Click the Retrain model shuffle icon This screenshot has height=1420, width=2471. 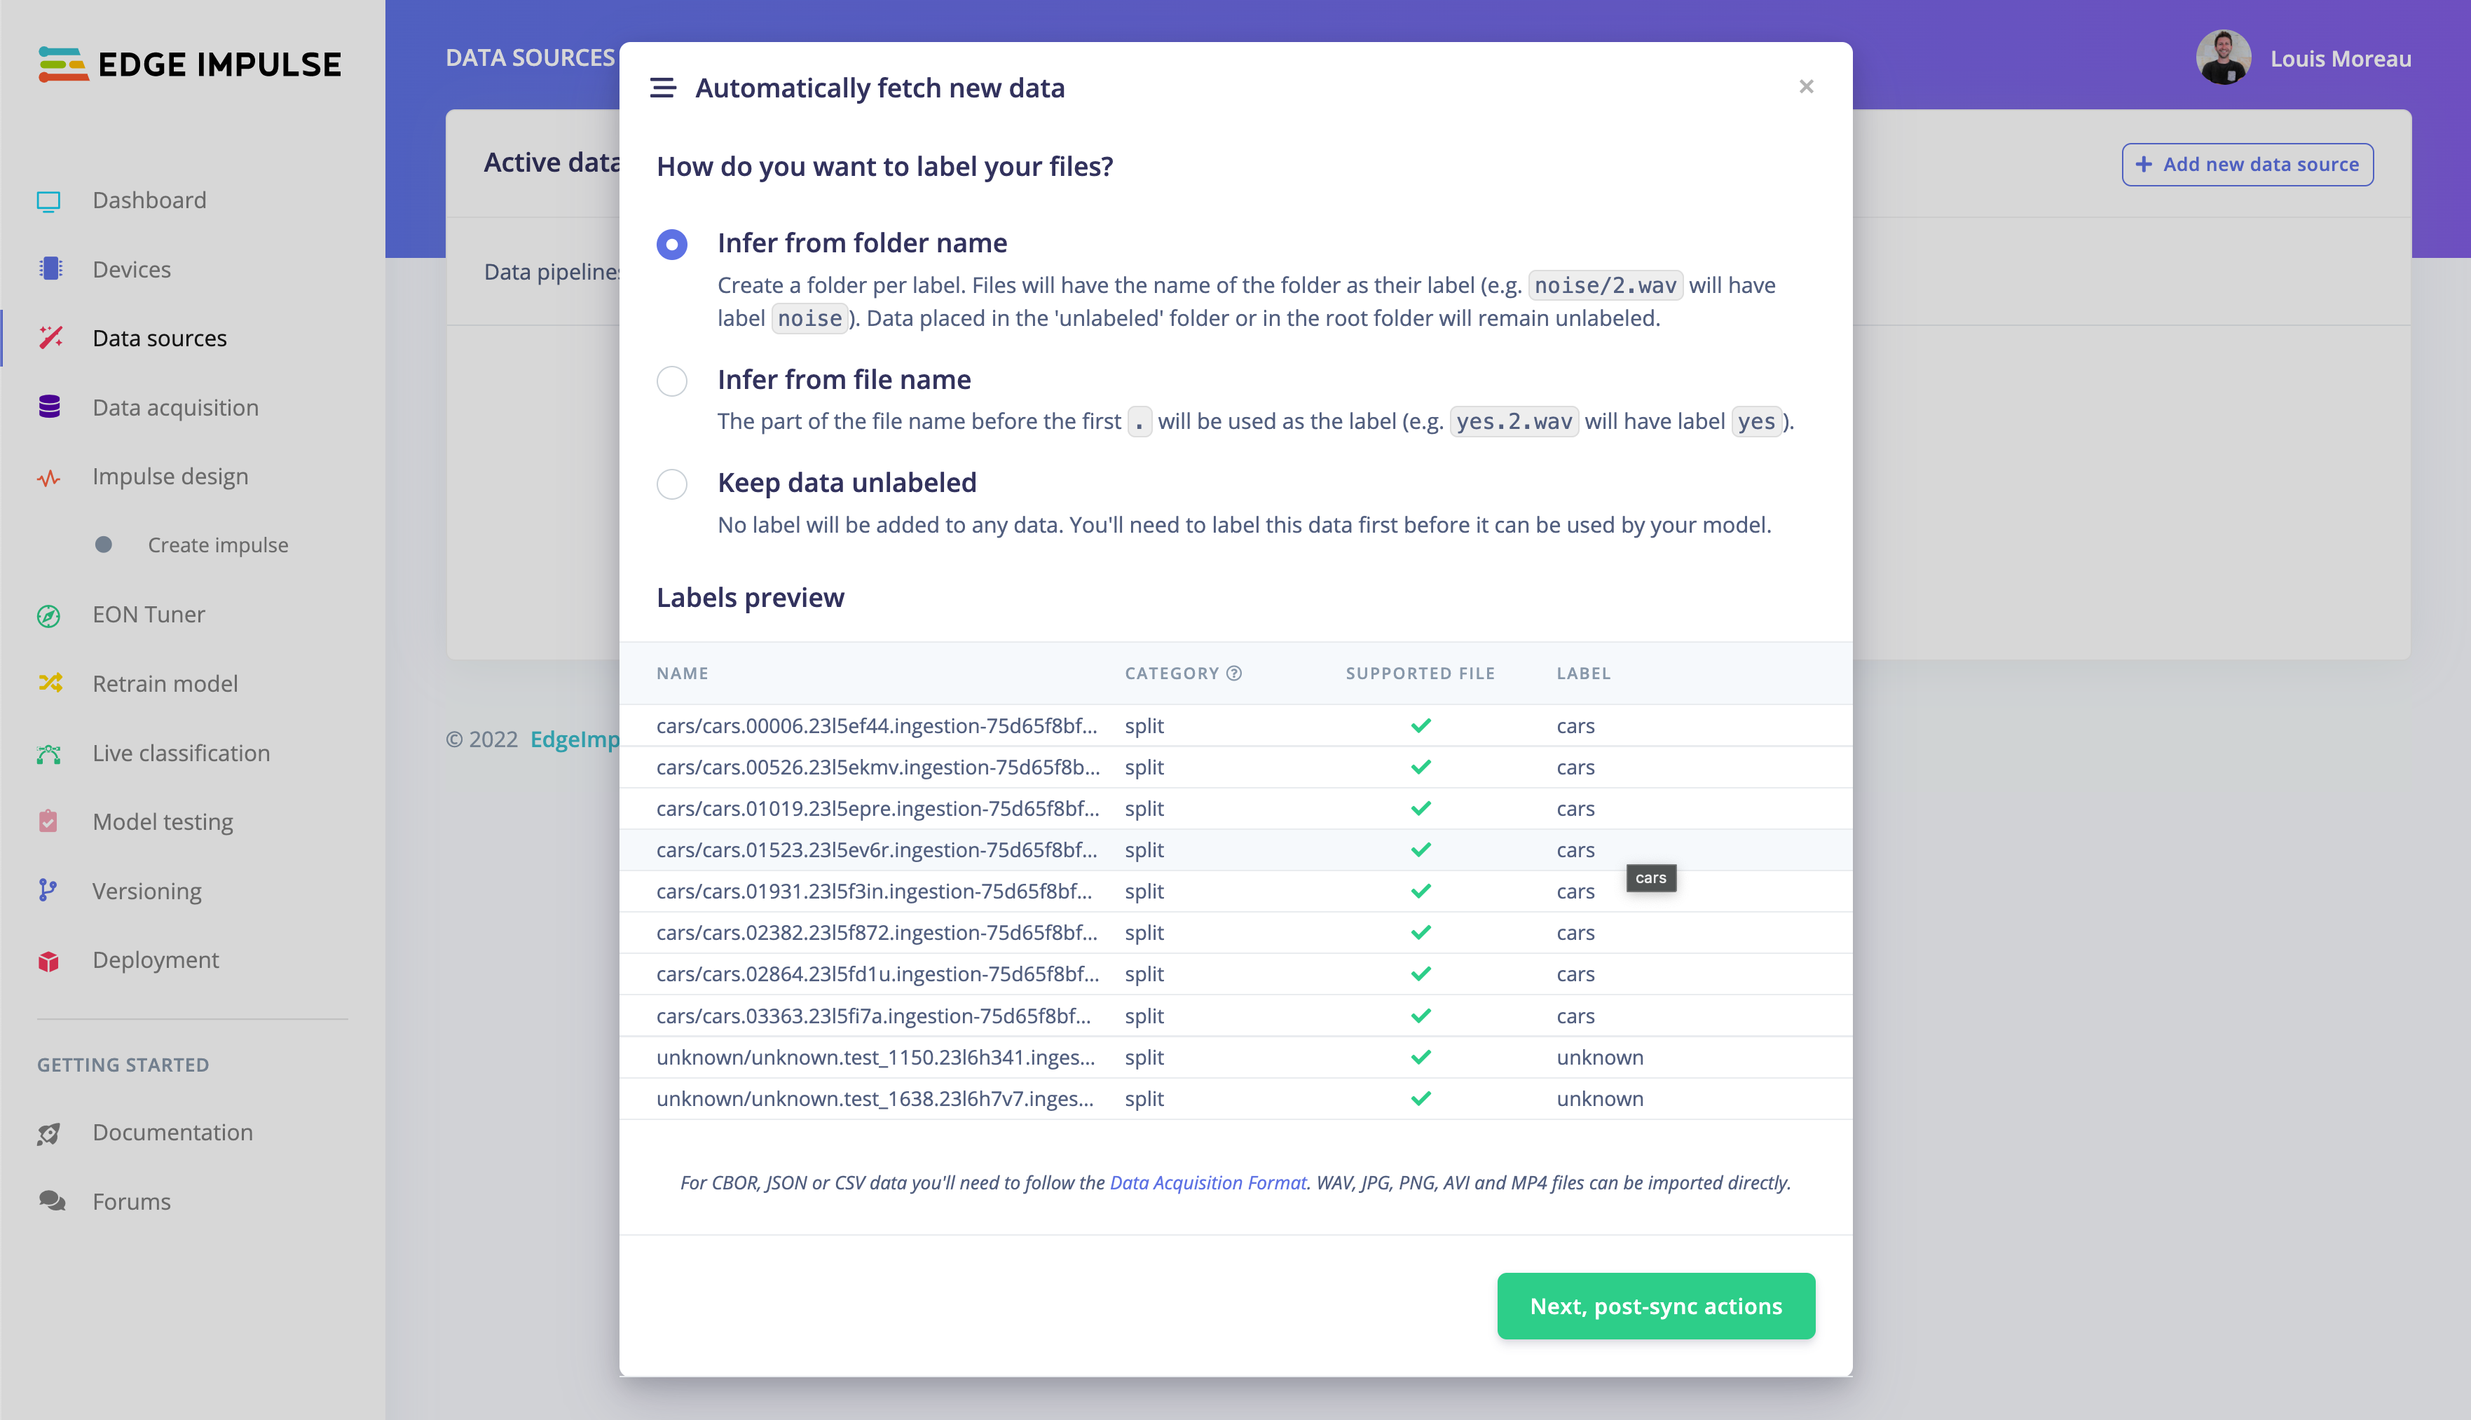coord(50,683)
